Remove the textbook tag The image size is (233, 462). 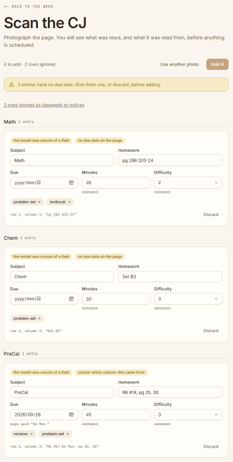coord(69,202)
